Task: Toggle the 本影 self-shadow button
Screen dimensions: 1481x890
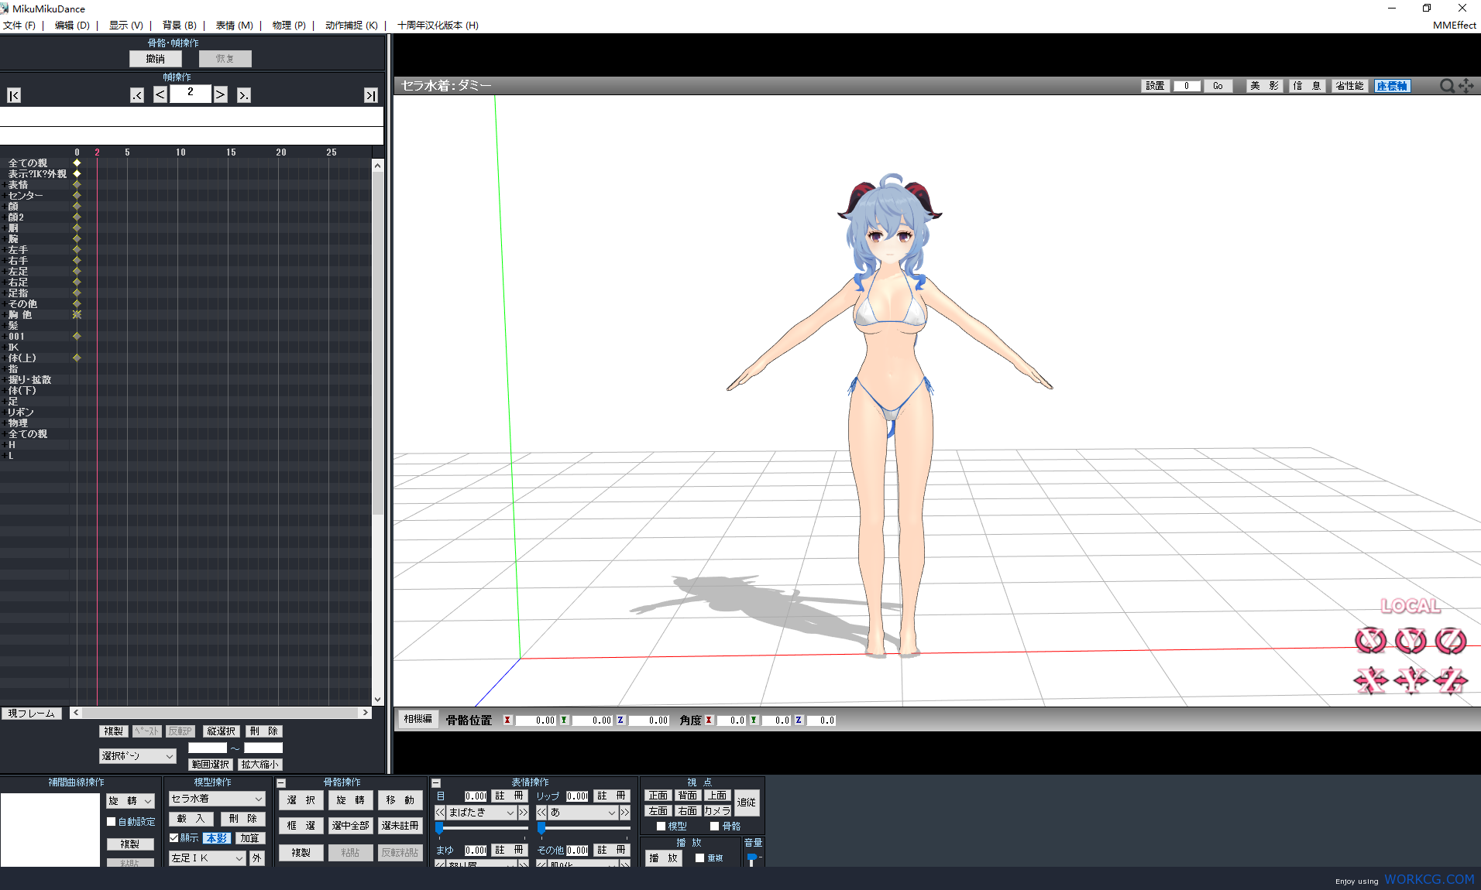Action: [x=217, y=838]
